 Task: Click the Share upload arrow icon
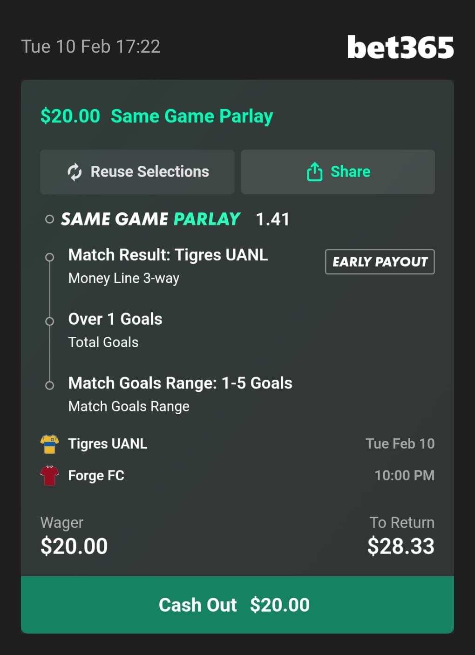[x=315, y=172]
